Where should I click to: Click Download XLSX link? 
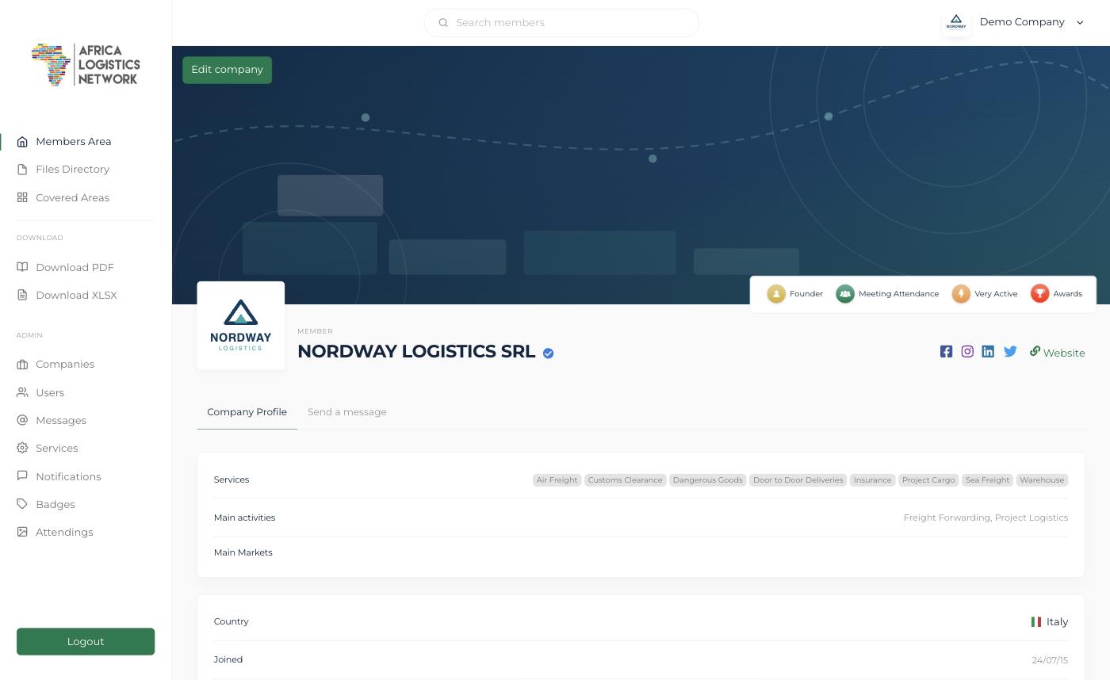pyautogui.click(x=76, y=295)
